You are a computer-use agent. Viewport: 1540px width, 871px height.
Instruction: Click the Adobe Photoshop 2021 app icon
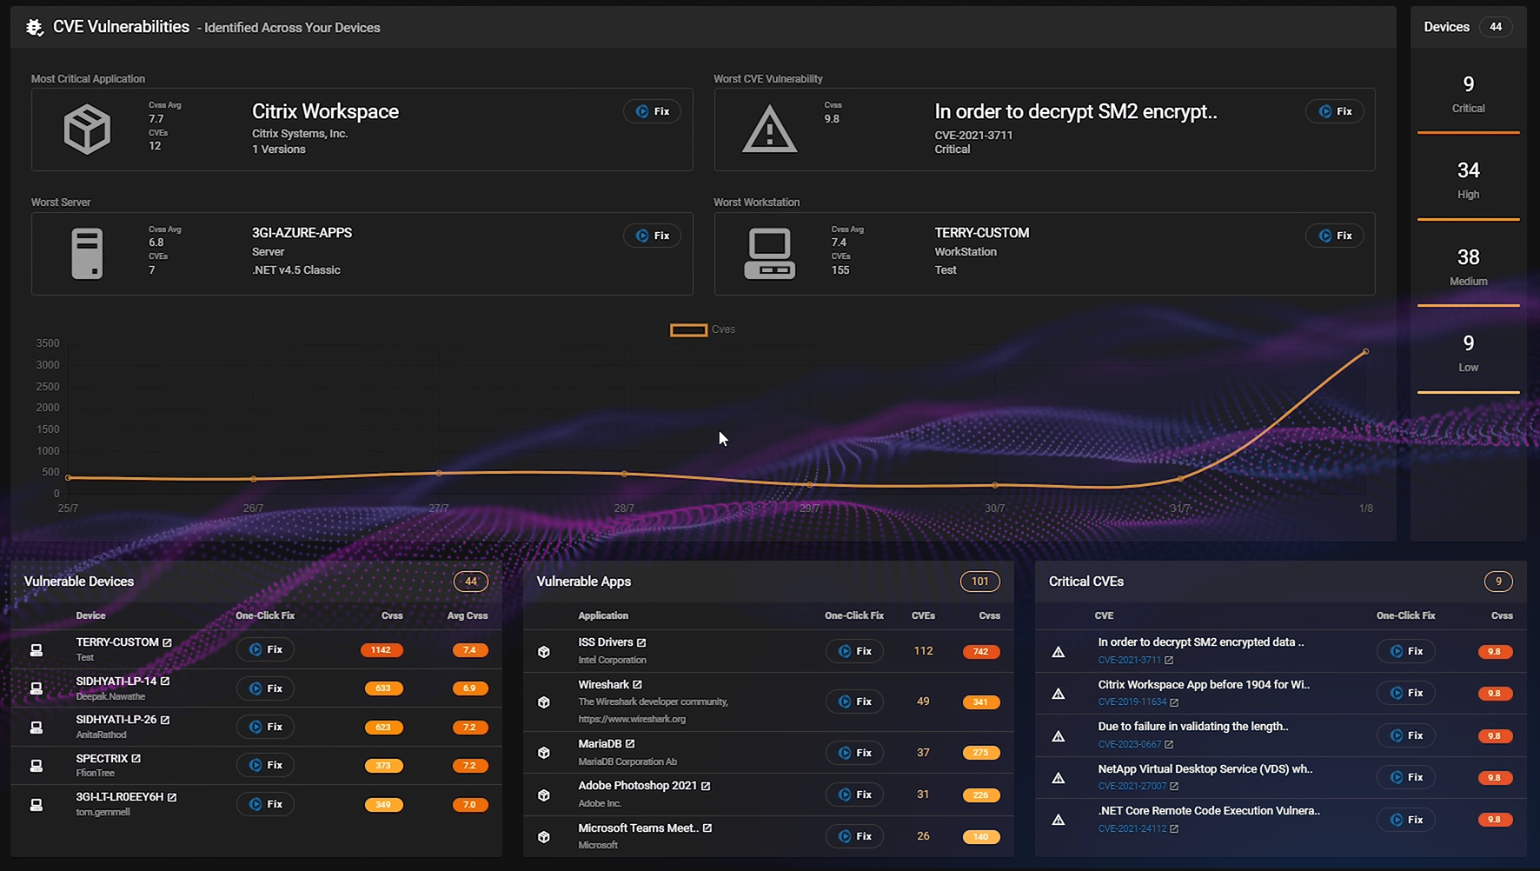(545, 794)
